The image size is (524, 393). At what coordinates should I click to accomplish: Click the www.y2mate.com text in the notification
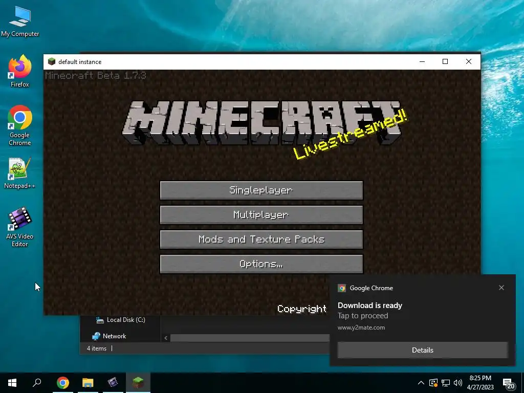(x=361, y=327)
